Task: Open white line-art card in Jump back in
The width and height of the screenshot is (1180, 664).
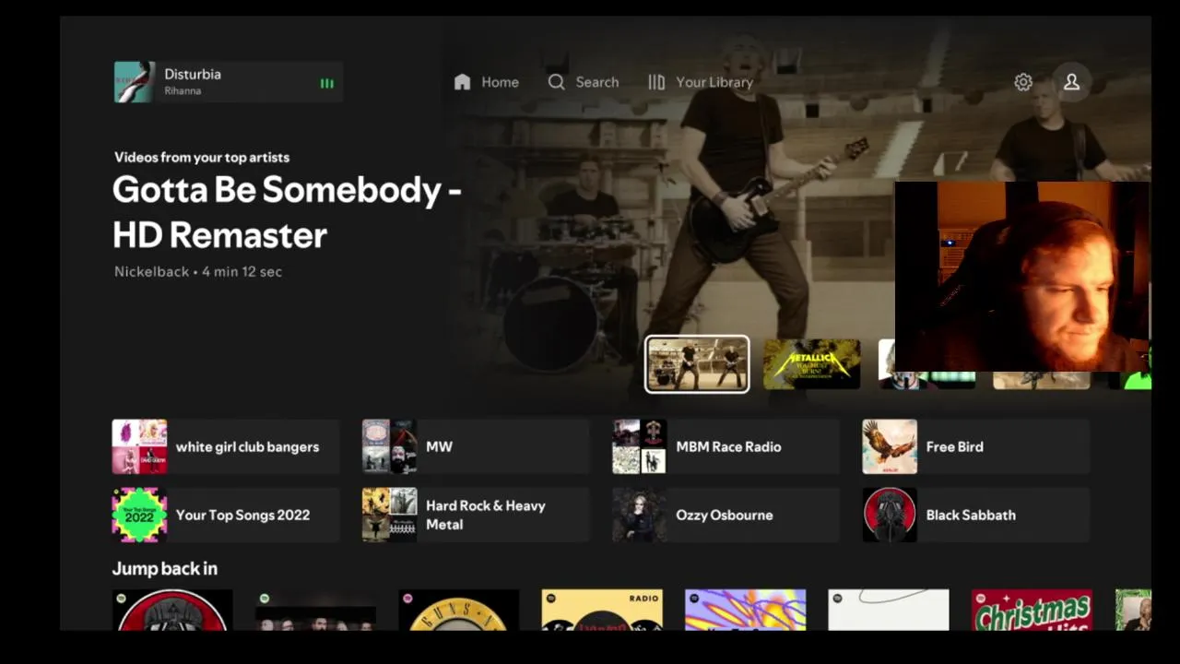Action: pyautogui.click(x=888, y=610)
